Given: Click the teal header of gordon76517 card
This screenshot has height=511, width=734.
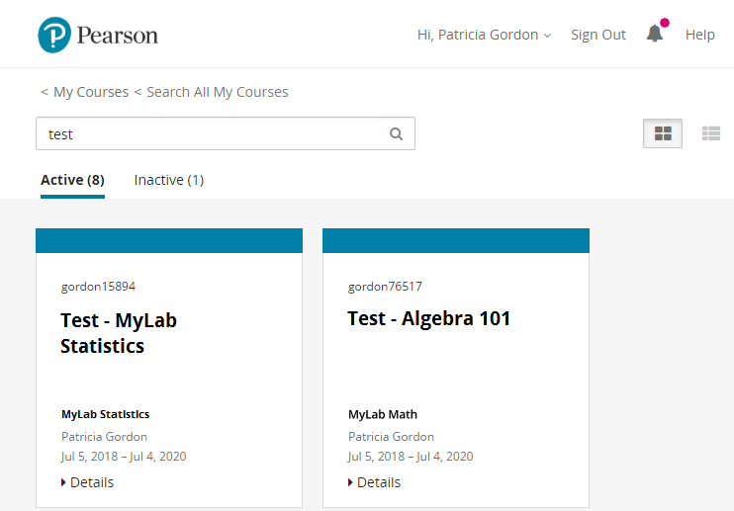Looking at the screenshot, I should (456, 241).
